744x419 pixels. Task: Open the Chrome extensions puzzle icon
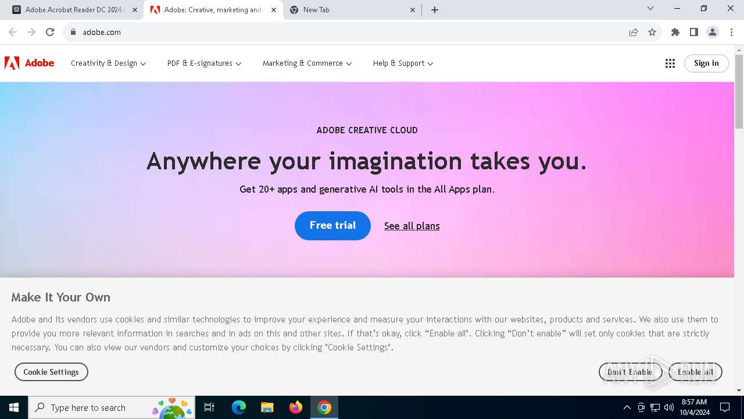[x=675, y=32]
